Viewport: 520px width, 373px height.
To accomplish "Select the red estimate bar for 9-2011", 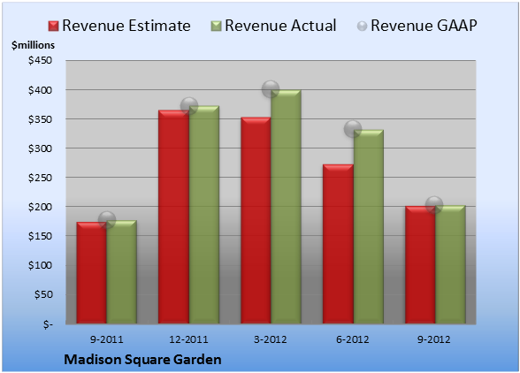I will click(92, 272).
